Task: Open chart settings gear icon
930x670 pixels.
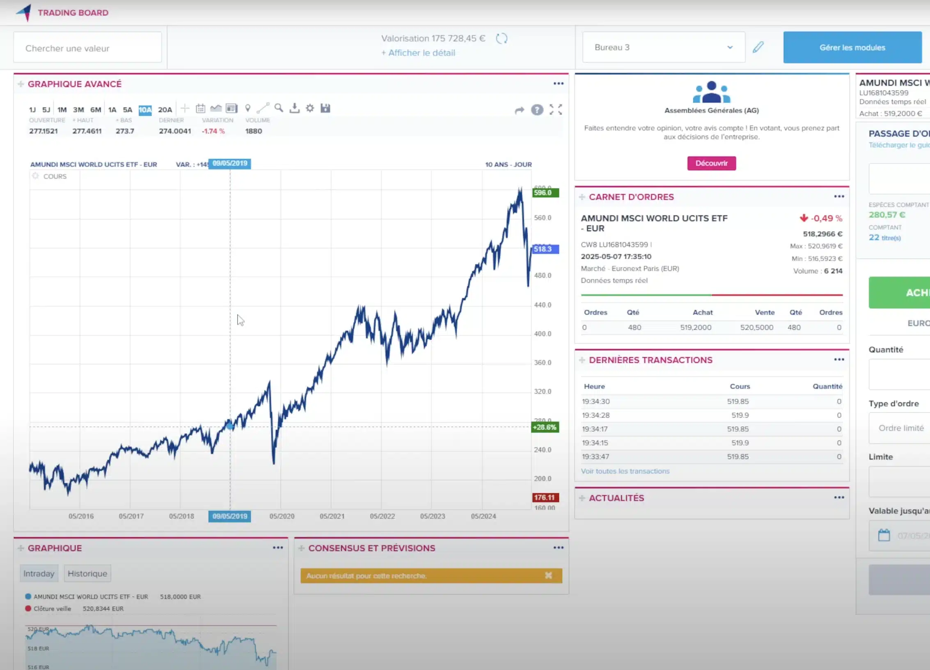Action: [x=310, y=108]
